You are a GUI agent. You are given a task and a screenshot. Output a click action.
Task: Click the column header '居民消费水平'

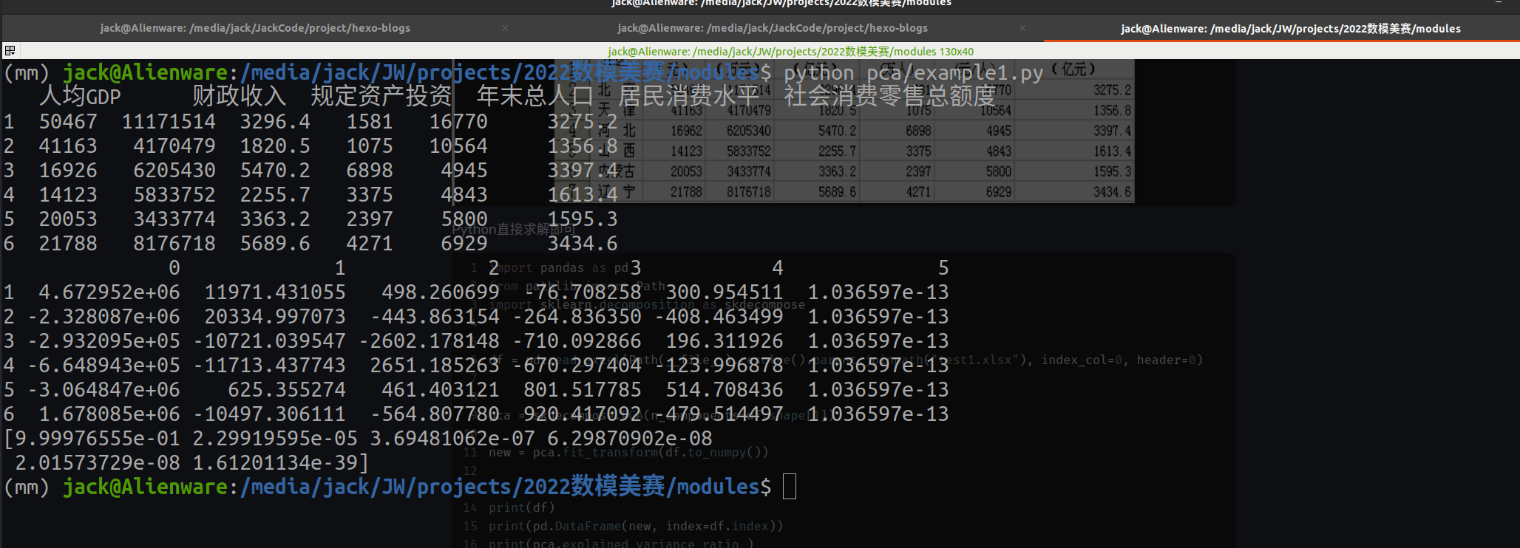click(688, 96)
